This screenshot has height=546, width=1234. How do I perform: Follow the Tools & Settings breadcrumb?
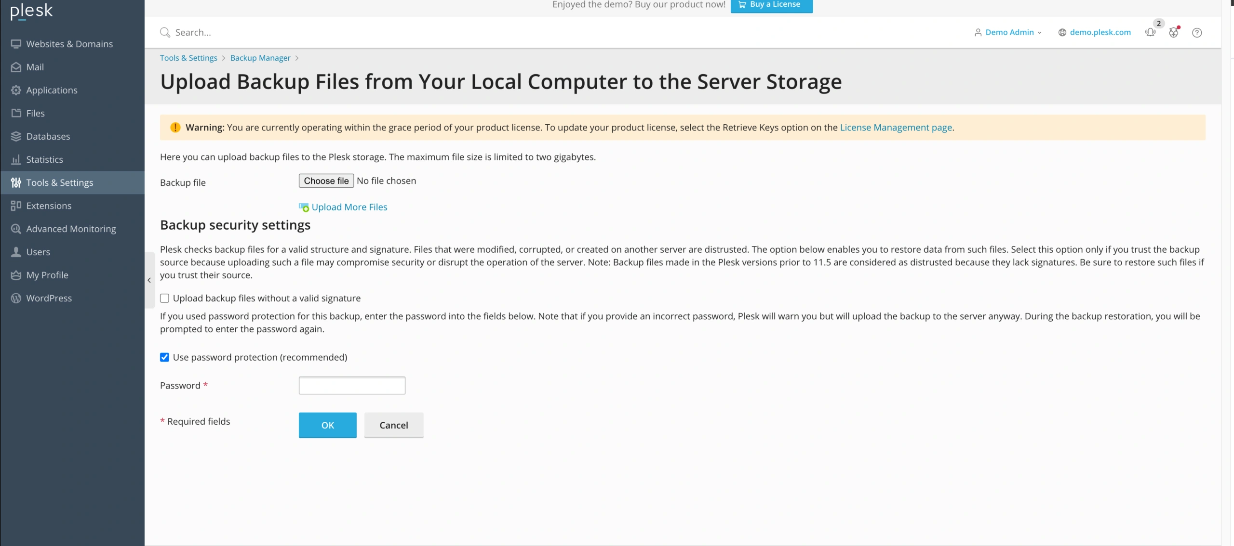coord(188,58)
